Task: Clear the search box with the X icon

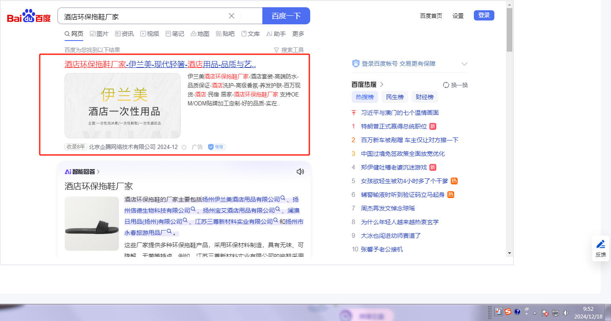Action: (x=232, y=16)
